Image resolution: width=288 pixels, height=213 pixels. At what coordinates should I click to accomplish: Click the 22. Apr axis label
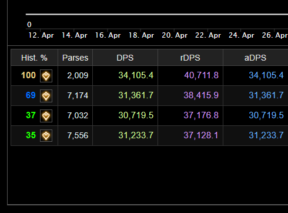(x=208, y=35)
